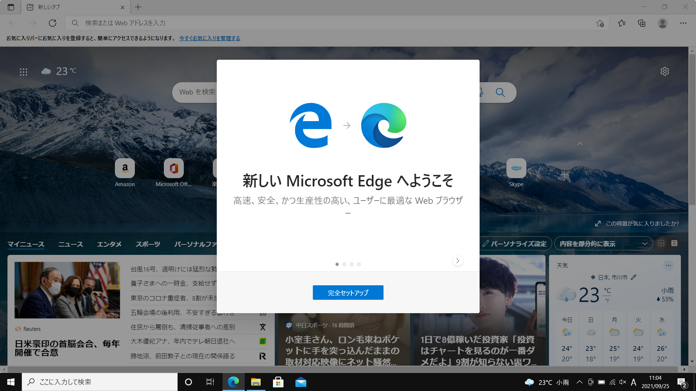Click the horizontal page scrollbar
This screenshot has height=391, width=696.
click(343, 369)
